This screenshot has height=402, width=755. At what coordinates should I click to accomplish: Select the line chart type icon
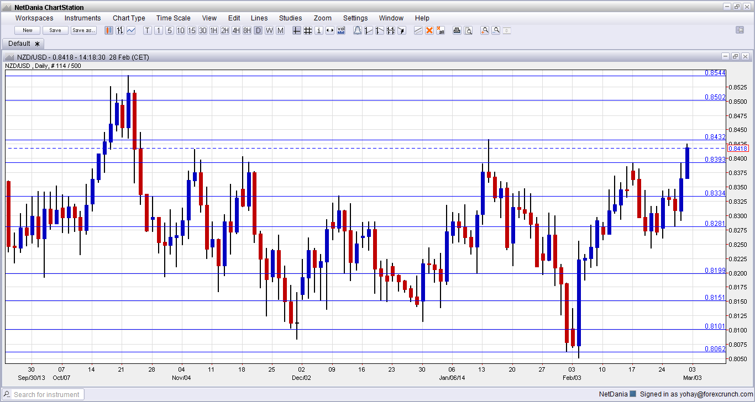(131, 30)
